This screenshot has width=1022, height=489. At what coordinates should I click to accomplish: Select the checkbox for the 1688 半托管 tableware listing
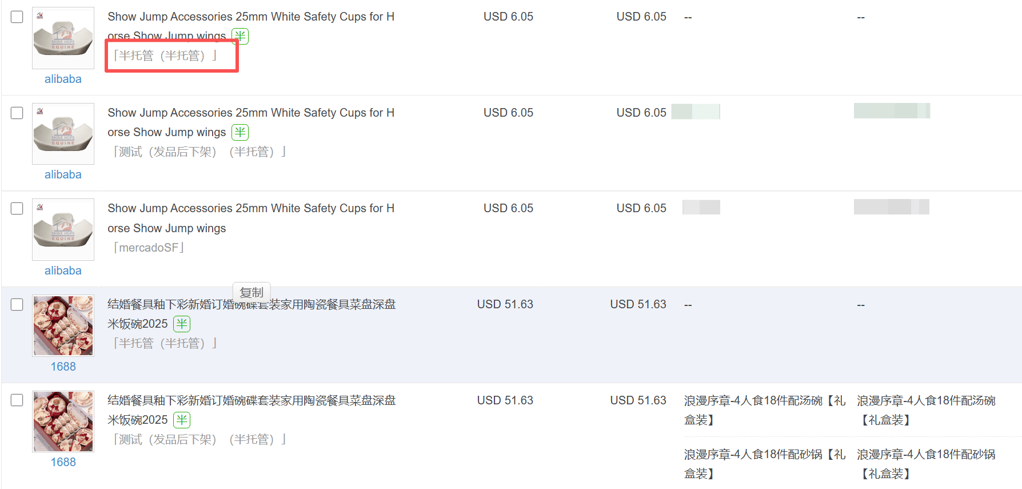[x=17, y=304]
